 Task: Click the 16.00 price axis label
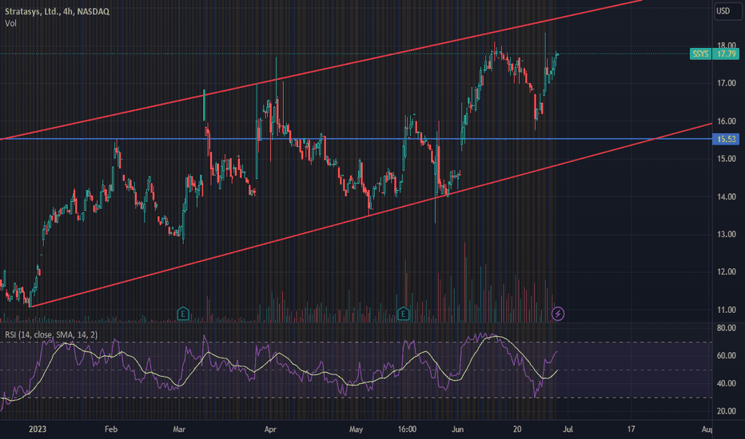coord(727,121)
